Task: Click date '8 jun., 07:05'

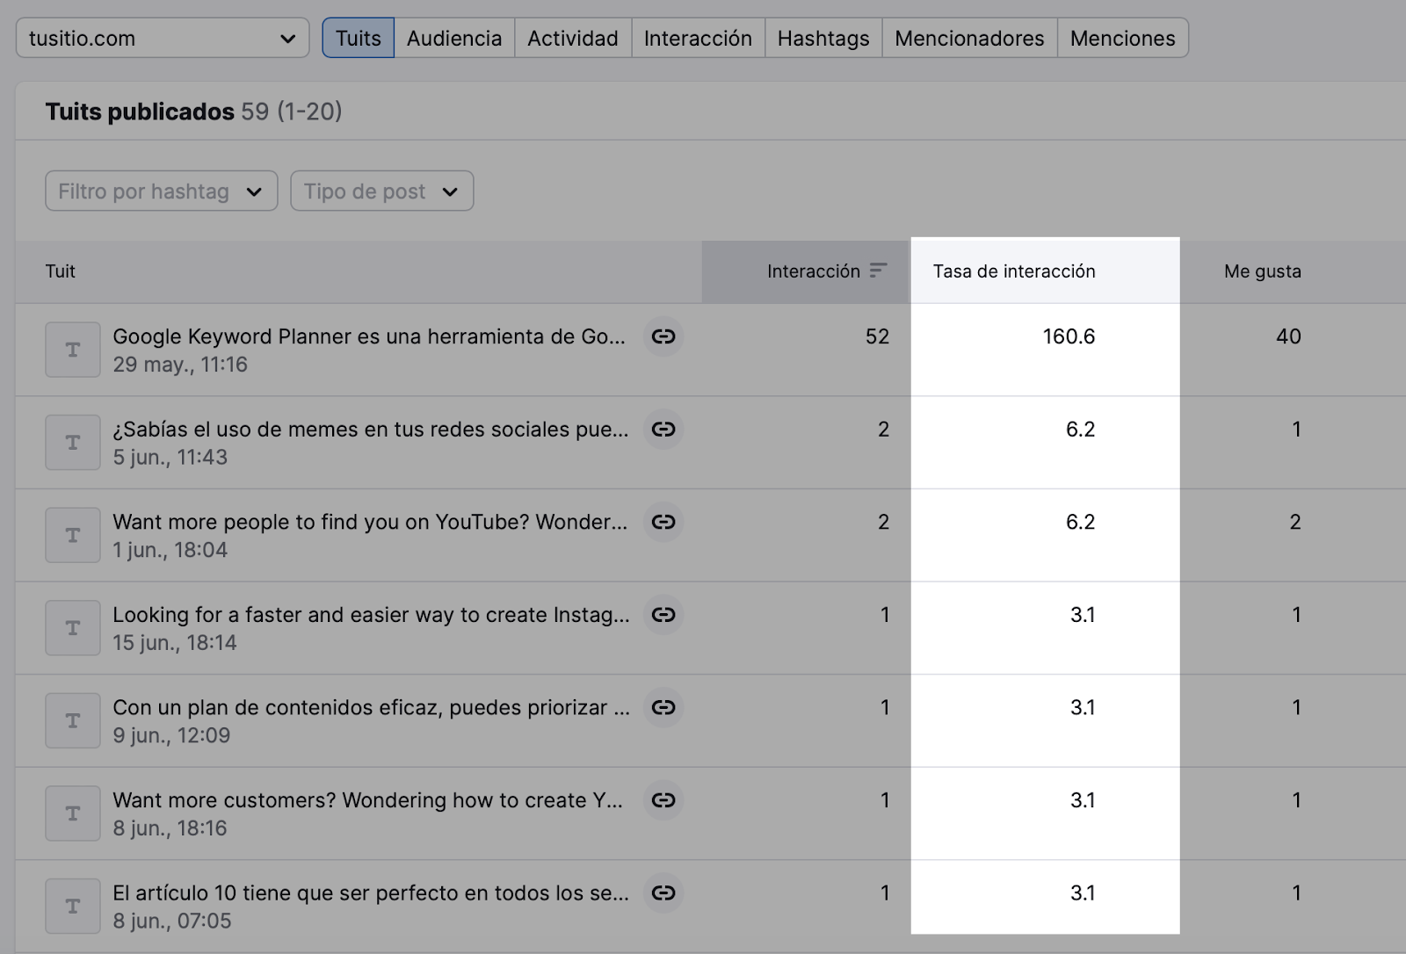Action: coord(172,921)
